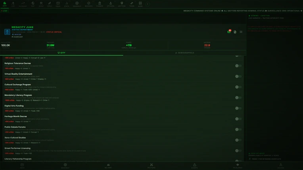The image size is (303, 170).
Task: Open the Economy chart icon
Action: (x=23, y=4)
